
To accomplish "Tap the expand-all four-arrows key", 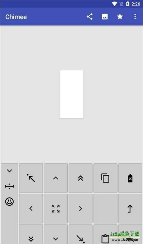I will pos(56,209).
